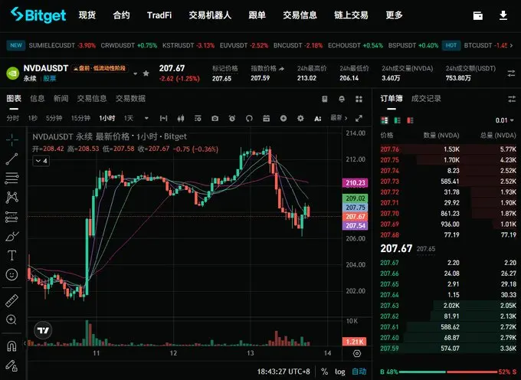Click the Bitget logo
This screenshot has width=521, height=380.
click(x=38, y=15)
